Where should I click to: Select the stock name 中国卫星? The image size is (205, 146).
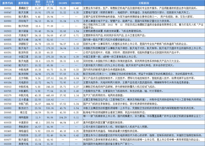23,57
